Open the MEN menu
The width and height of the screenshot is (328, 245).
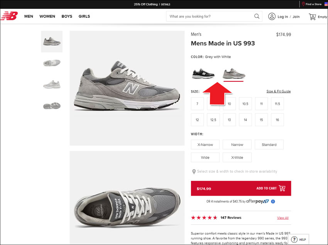29,16
